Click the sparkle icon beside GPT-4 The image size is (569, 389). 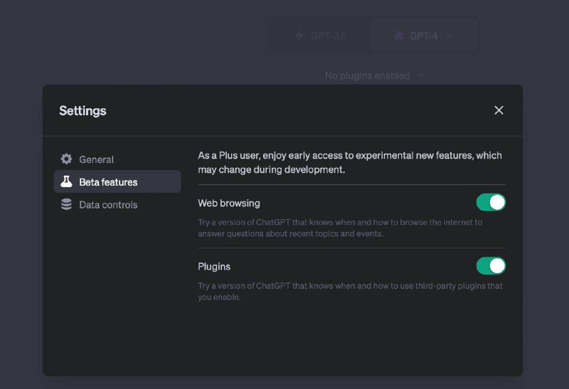(398, 36)
